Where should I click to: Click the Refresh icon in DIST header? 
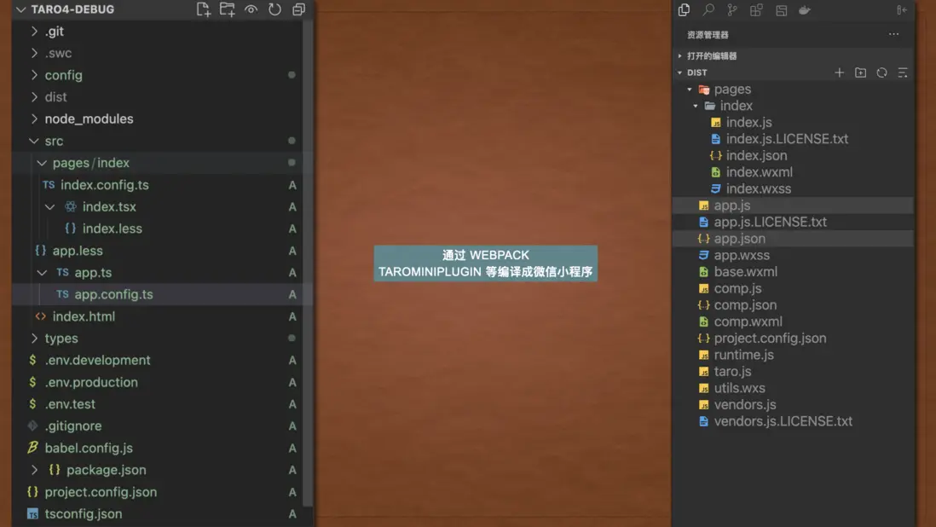click(x=881, y=72)
